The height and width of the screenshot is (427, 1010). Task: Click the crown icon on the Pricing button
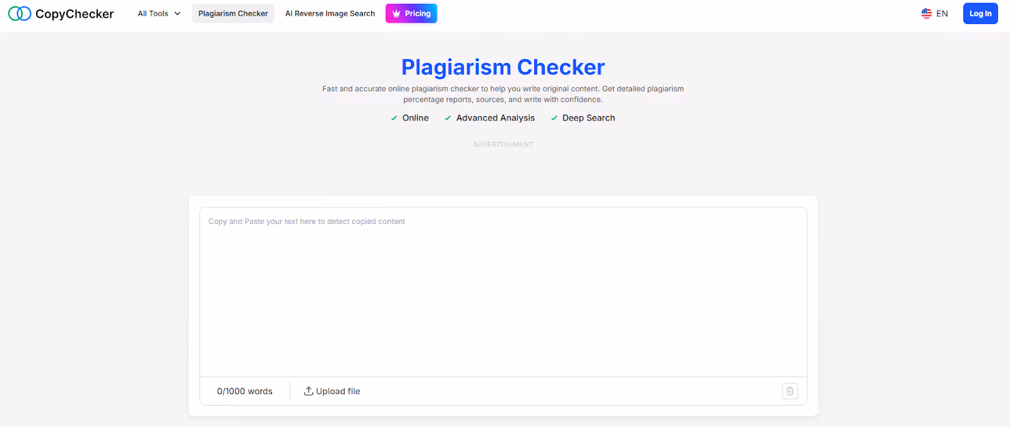(397, 13)
